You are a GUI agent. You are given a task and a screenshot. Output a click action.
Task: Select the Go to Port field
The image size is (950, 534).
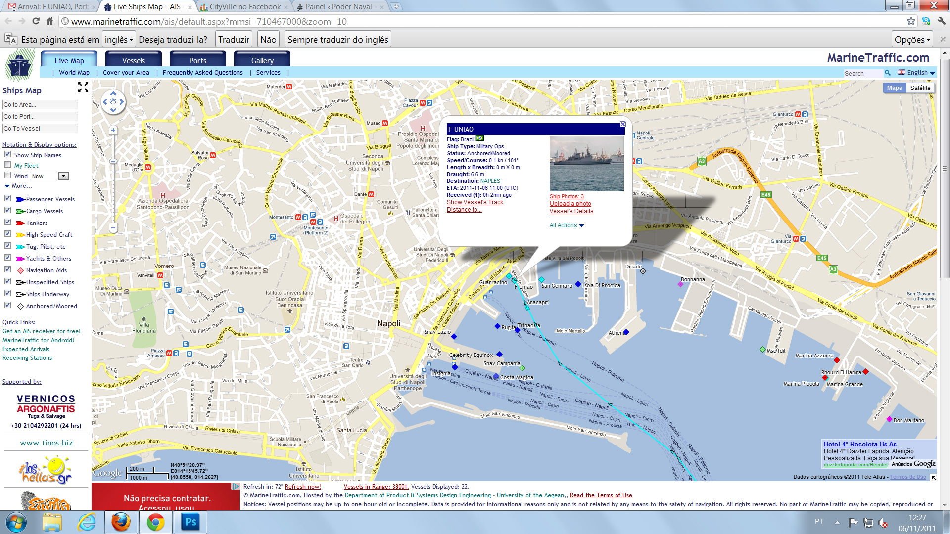pyautogui.click(x=40, y=117)
